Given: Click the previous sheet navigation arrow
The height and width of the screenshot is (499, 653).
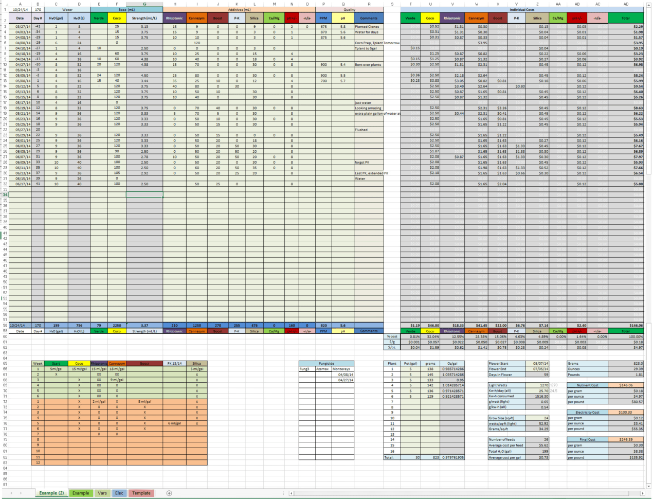Looking at the screenshot, I should (x=11, y=493).
